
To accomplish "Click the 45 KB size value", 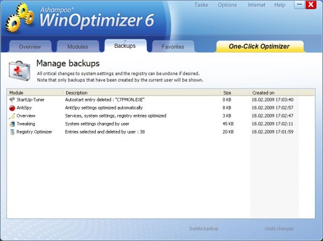I will [x=228, y=124].
